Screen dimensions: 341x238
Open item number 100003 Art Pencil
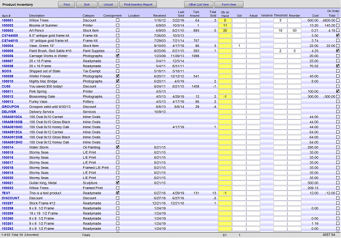[8, 30]
